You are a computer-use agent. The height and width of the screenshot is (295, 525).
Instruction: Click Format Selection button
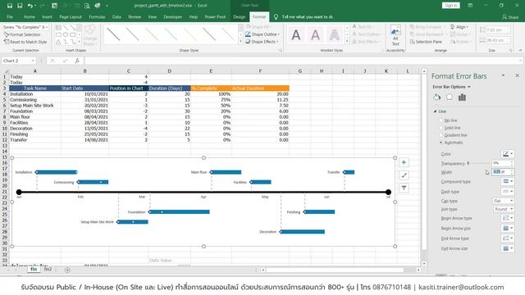[22, 34]
